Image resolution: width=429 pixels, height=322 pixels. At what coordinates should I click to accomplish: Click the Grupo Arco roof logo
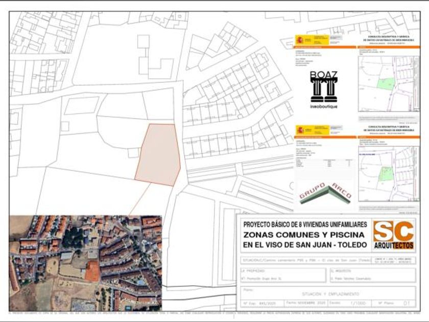pyautogui.click(x=325, y=194)
